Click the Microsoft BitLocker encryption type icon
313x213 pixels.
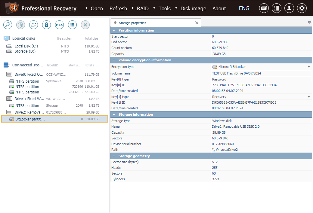(x=215, y=67)
